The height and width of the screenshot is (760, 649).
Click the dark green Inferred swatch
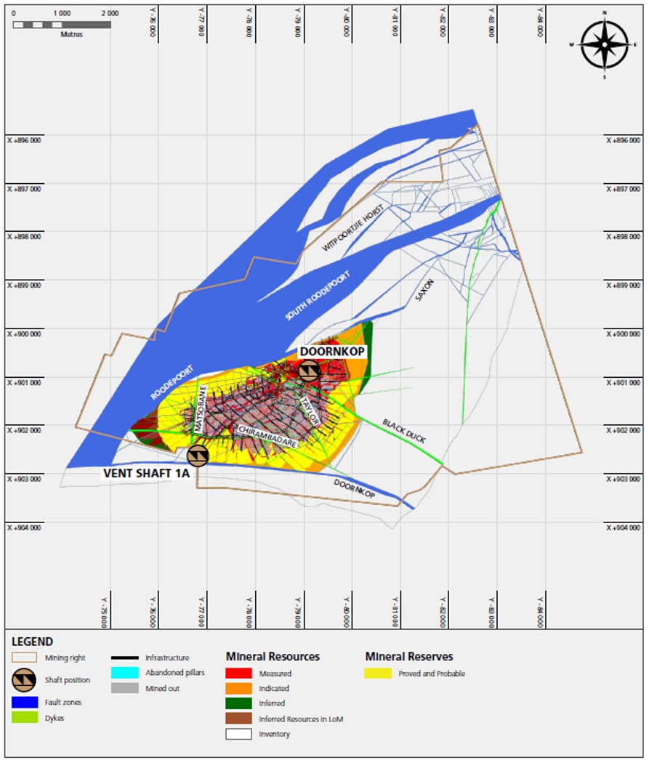tap(238, 703)
